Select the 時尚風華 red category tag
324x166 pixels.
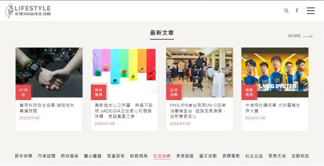coord(99,92)
